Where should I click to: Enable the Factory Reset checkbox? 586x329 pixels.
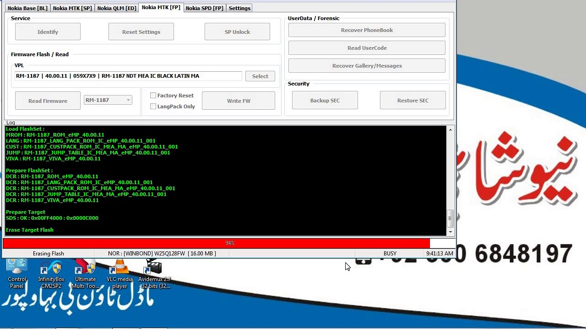(x=153, y=96)
